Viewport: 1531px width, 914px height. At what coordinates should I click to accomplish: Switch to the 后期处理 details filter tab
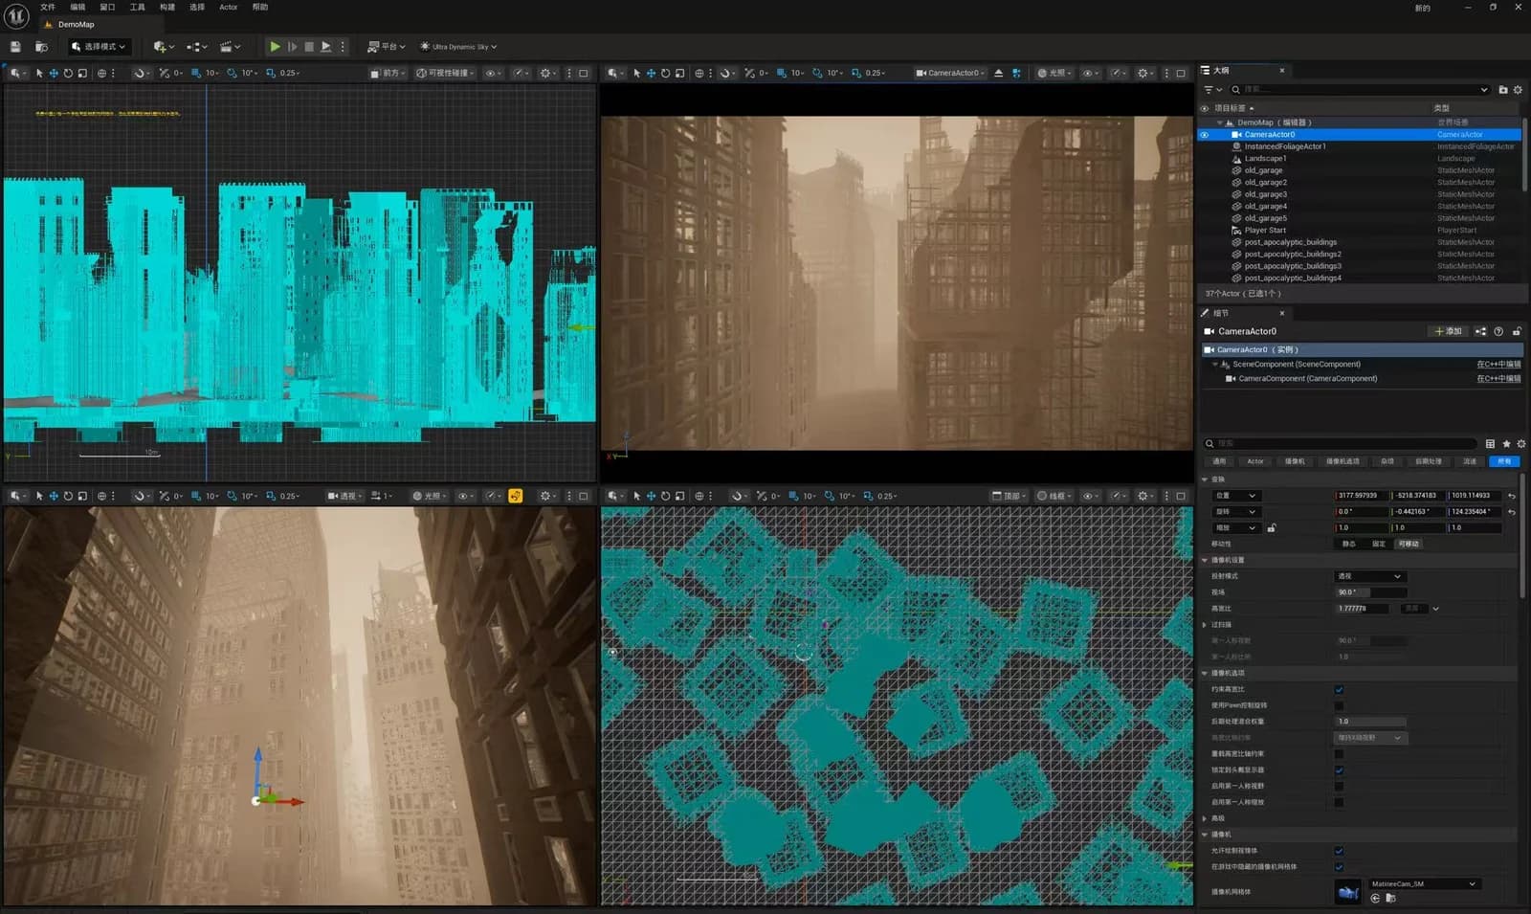[x=1429, y=461]
